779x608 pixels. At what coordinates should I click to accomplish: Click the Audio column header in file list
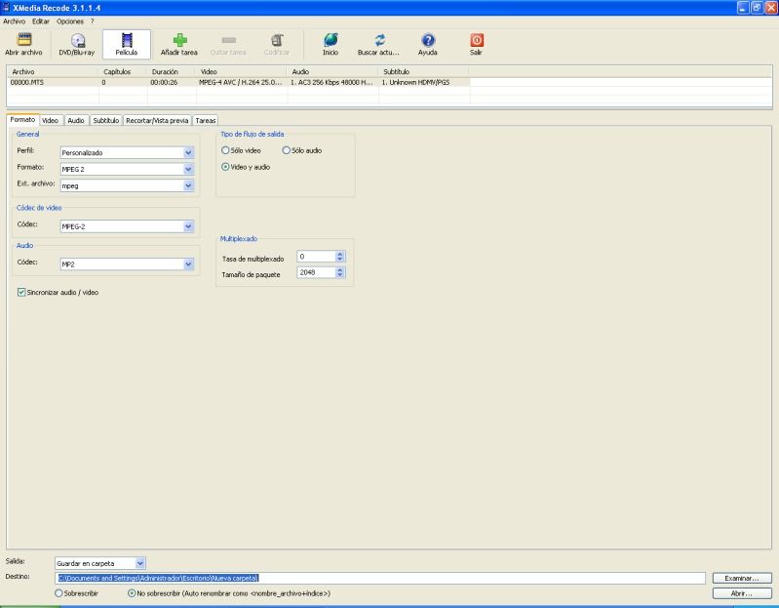click(332, 71)
